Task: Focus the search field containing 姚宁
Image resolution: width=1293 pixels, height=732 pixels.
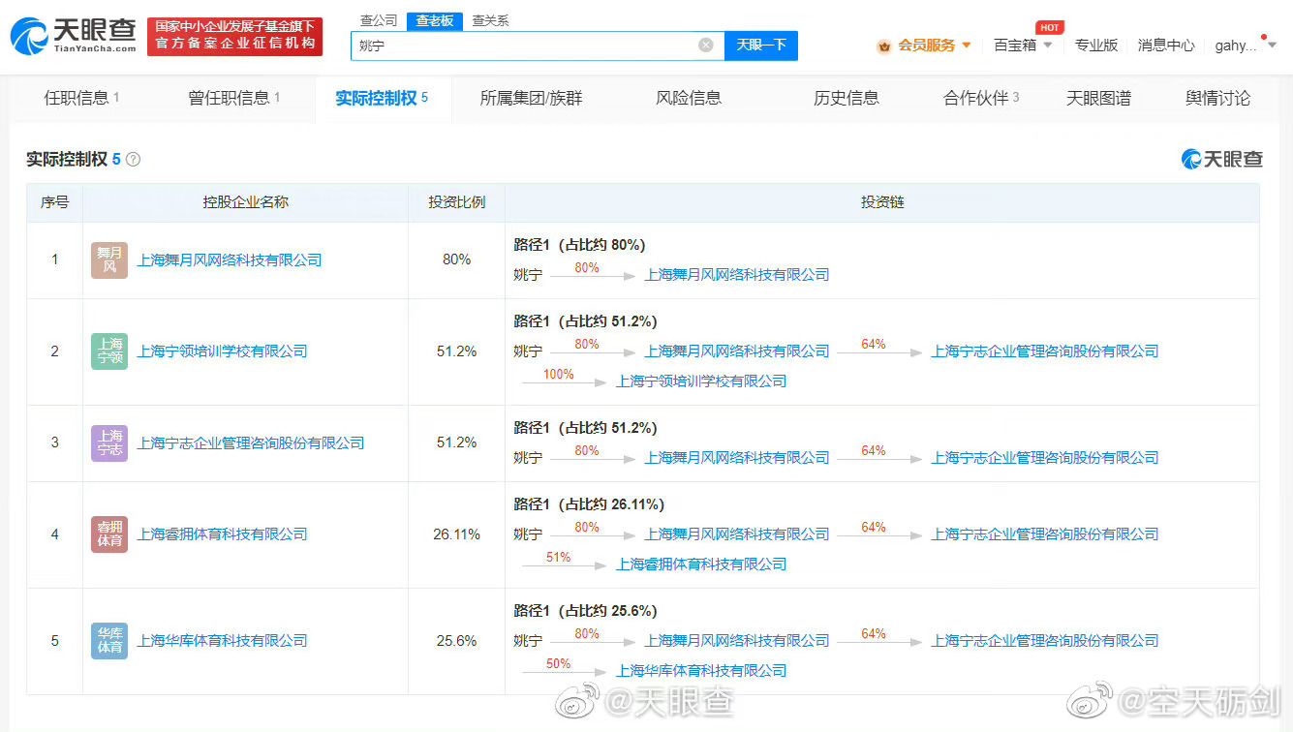Action: point(538,45)
